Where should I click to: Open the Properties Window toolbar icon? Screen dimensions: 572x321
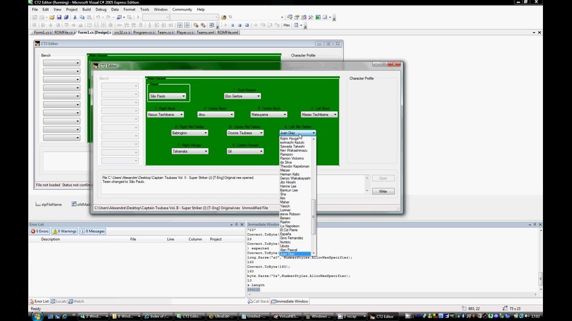(x=296, y=17)
